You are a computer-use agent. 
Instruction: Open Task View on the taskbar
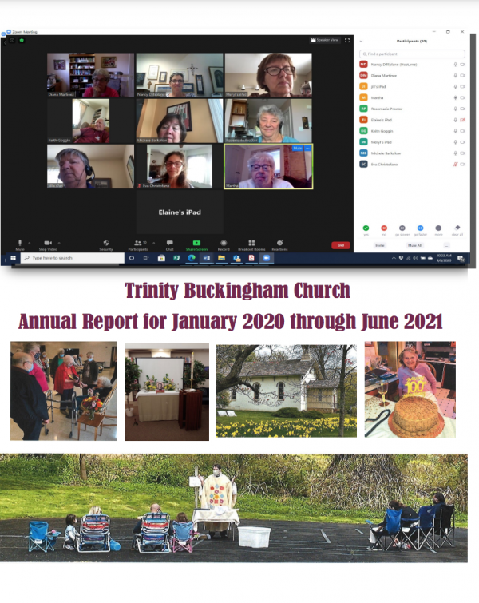click(146, 258)
